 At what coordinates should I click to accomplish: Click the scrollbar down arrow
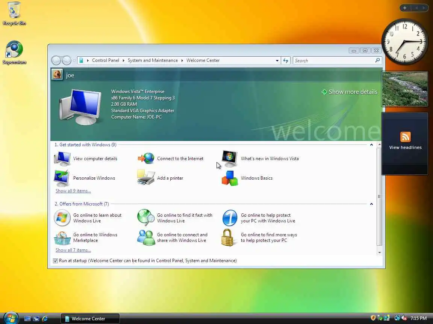(379, 253)
